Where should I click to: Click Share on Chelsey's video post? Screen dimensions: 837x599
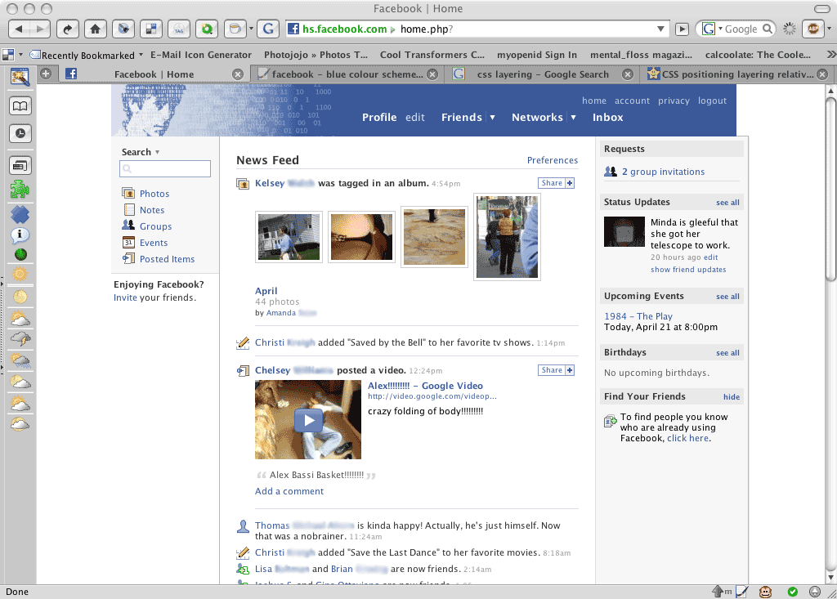coord(556,370)
